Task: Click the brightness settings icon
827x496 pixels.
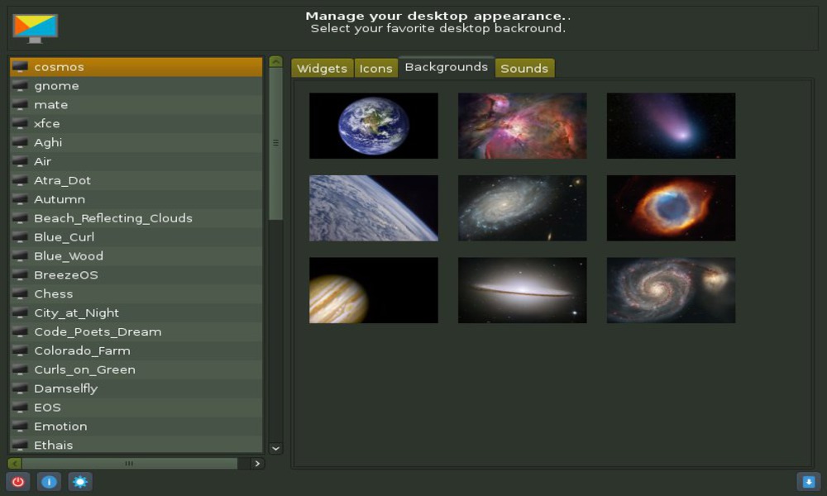Action: coord(80,482)
